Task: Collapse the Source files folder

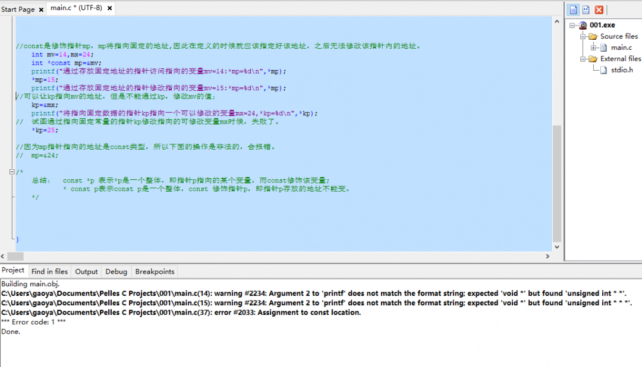Action: coord(583,36)
